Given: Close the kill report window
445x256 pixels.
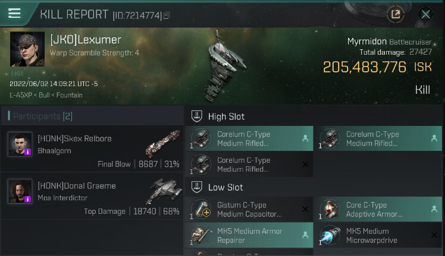Looking at the screenshot, I should (425, 14).
